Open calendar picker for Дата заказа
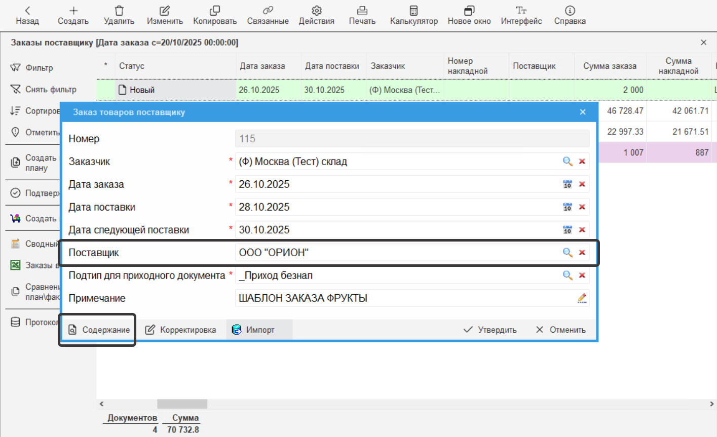The height and width of the screenshot is (437, 717). click(x=568, y=184)
